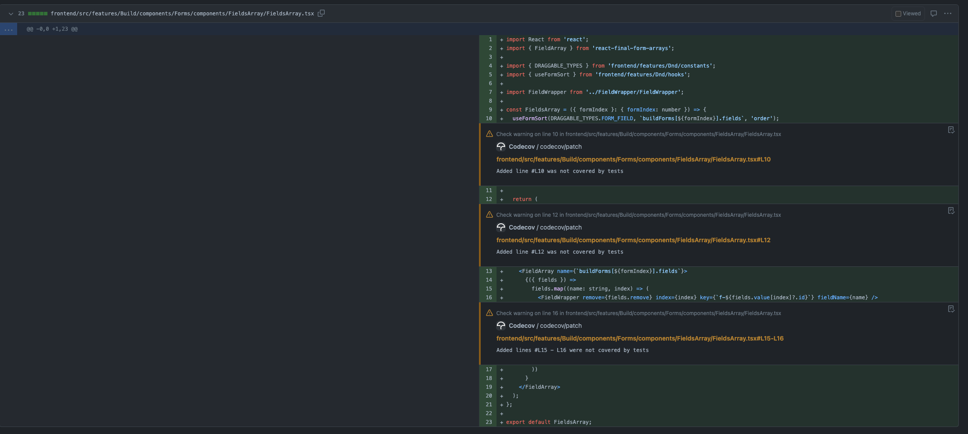
Task: Select line number 10
Action: click(488, 118)
